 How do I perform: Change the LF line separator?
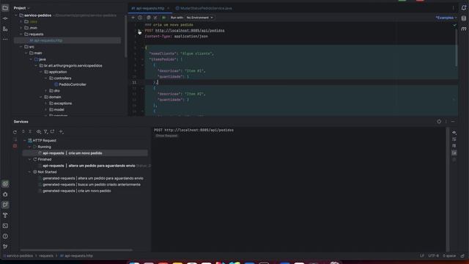coord(422,256)
